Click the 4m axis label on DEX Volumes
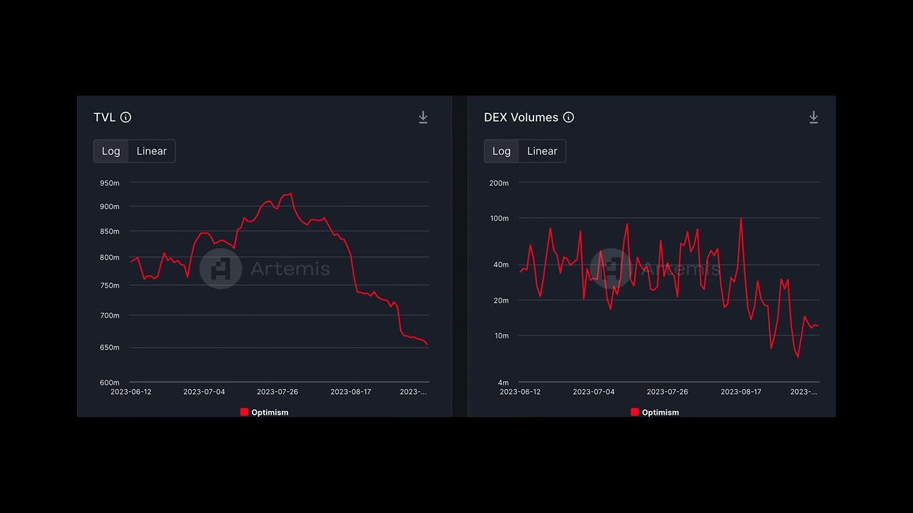 pyautogui.click(x=504, y=383)
